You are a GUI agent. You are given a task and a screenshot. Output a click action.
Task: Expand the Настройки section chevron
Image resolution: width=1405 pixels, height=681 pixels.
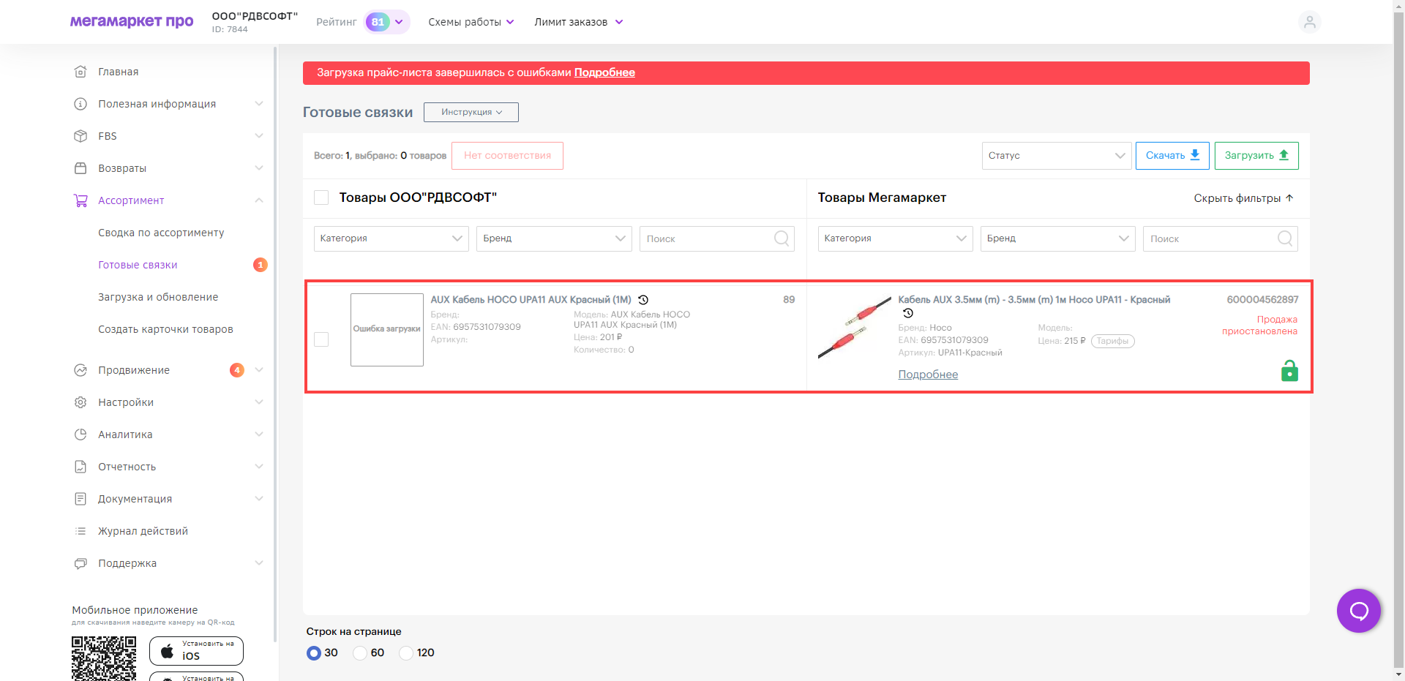(x=259, y=402)
